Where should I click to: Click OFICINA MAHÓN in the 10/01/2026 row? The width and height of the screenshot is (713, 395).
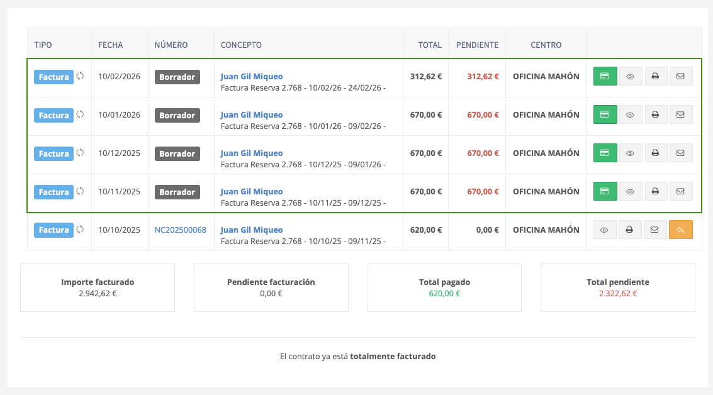[x=546, y=115]
